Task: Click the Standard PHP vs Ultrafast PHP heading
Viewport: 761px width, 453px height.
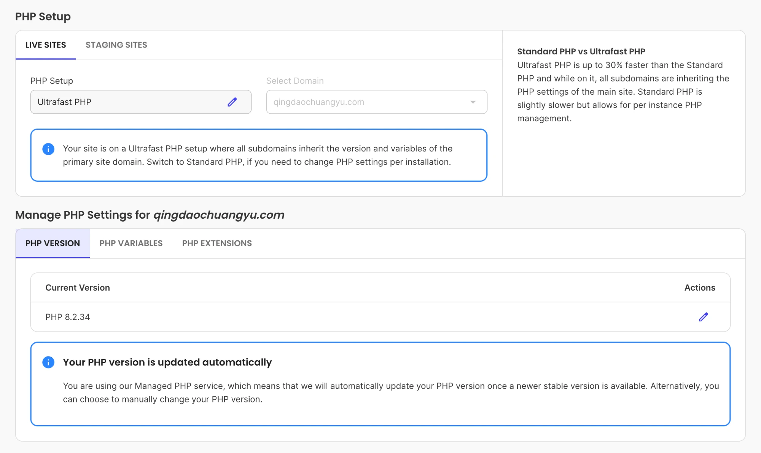Action: click(581, 51)
